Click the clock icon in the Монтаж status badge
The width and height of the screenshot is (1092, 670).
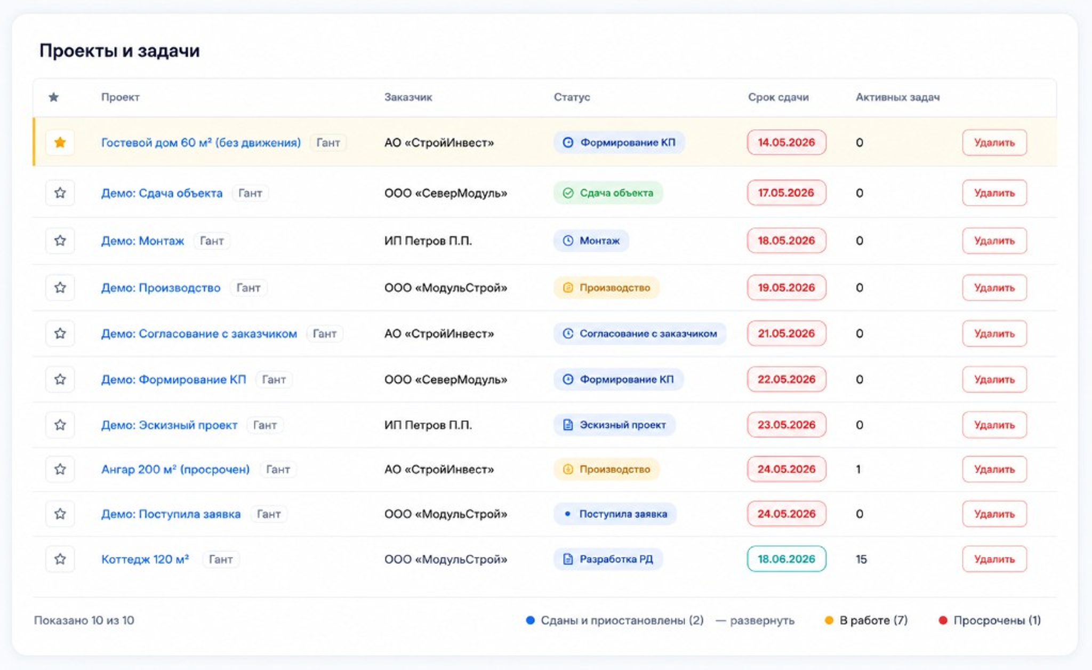(568, 241)
